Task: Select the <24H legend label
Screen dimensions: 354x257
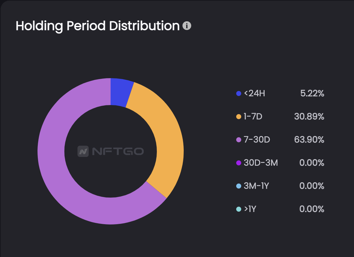Action: (x=254, y=93)
